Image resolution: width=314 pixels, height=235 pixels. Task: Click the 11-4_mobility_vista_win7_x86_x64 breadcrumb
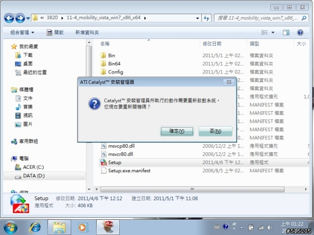(x=104, y=18)
